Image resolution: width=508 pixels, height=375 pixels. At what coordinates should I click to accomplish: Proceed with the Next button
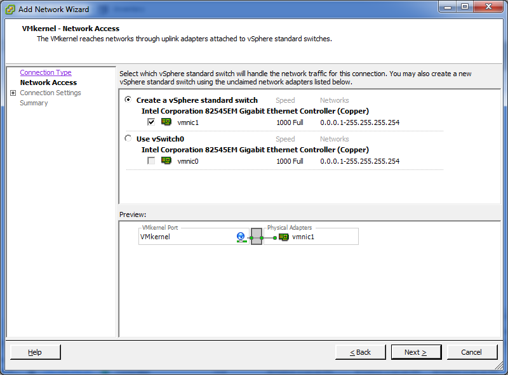tap(416, 352)
